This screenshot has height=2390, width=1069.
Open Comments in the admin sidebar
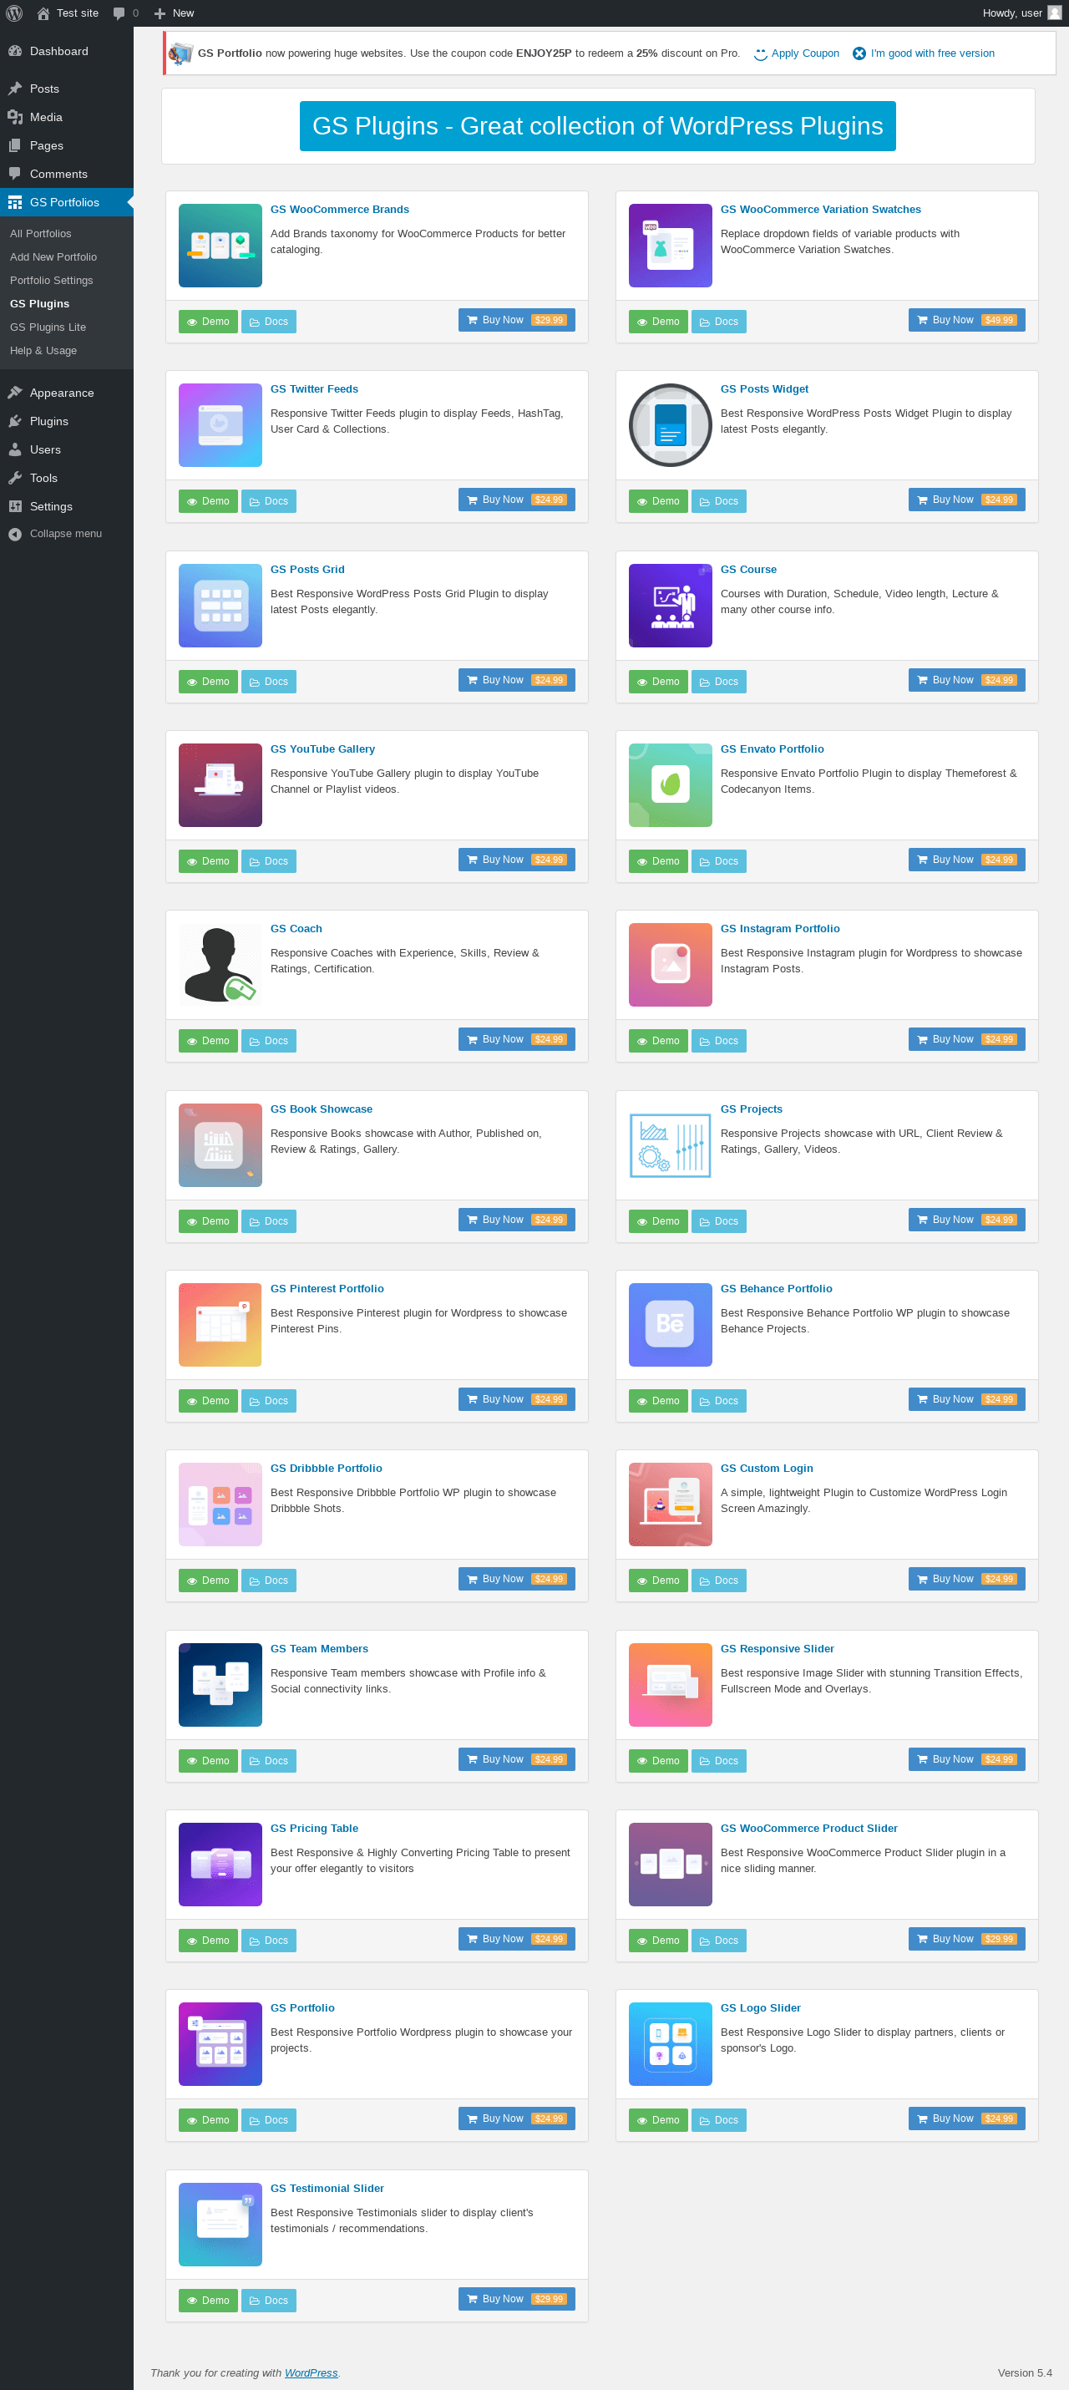[x=67, y=175]
